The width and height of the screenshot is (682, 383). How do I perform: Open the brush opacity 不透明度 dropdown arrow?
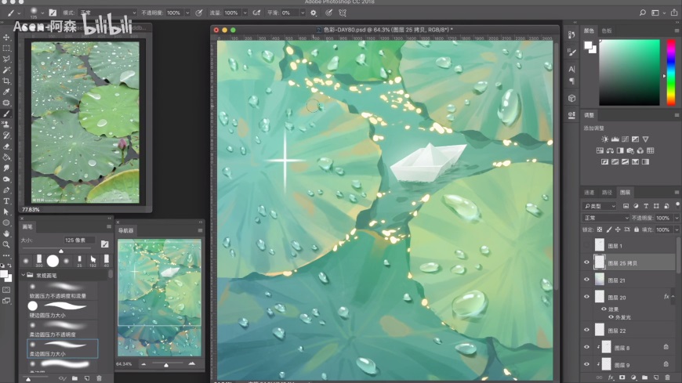pos(187,13)
